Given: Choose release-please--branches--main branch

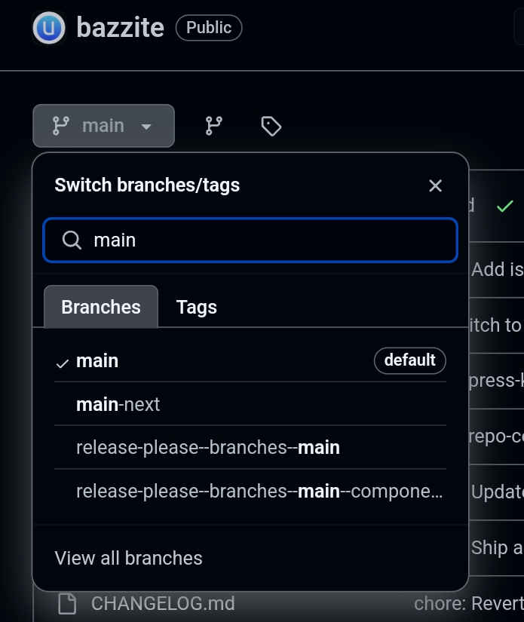Looking at the screenshot, I should point(208,448).
